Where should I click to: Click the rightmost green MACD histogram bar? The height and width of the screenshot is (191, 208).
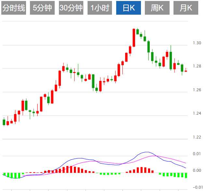[x=186, y=175]
